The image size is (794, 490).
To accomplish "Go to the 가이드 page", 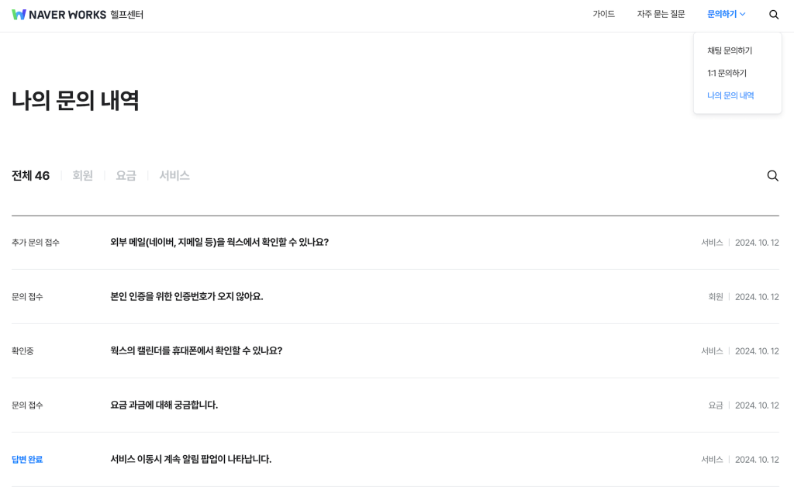I will point(603,15).
